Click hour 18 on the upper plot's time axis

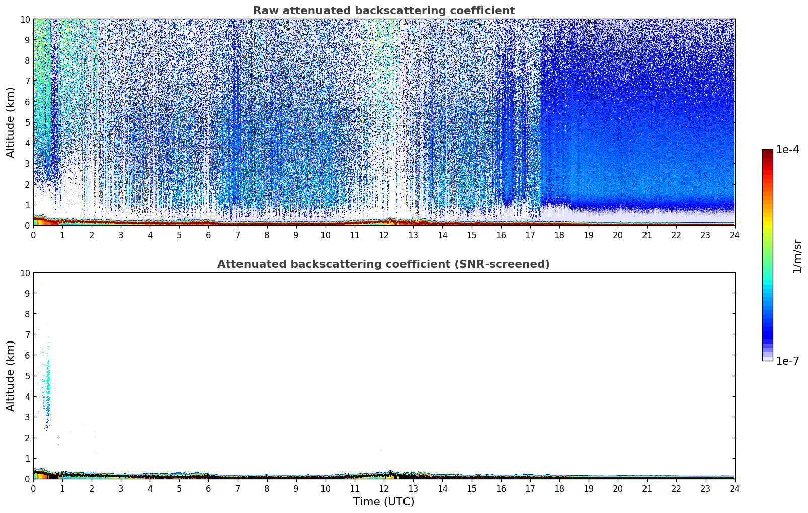559,235
